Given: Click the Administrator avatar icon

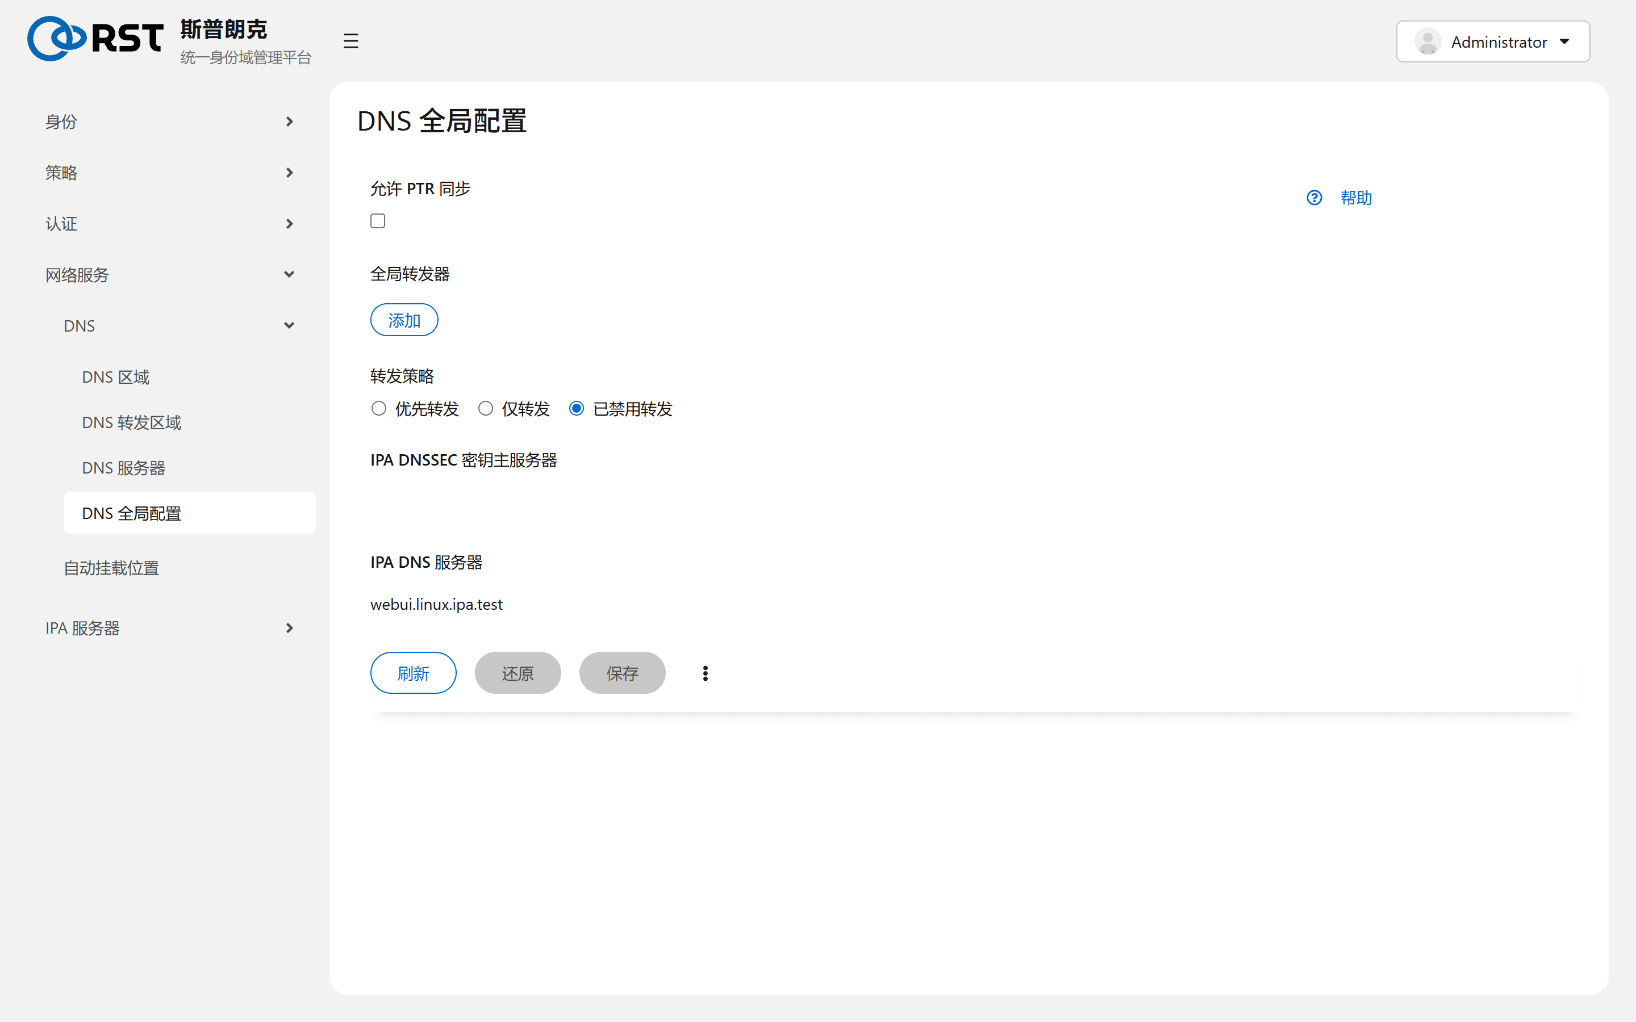Looking at the screenshot, I should 1427,42.
